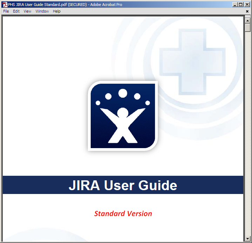Minimize the Acrobat Pro window
The height and width of the screenshot is (243, 252).
(x=235, y=5)
